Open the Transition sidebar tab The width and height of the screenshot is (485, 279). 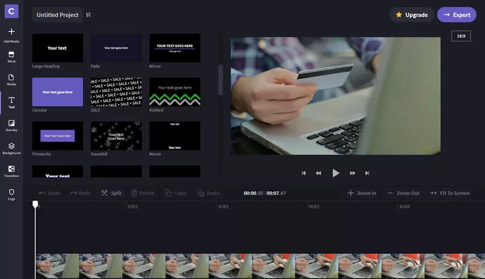pos(12,172)
